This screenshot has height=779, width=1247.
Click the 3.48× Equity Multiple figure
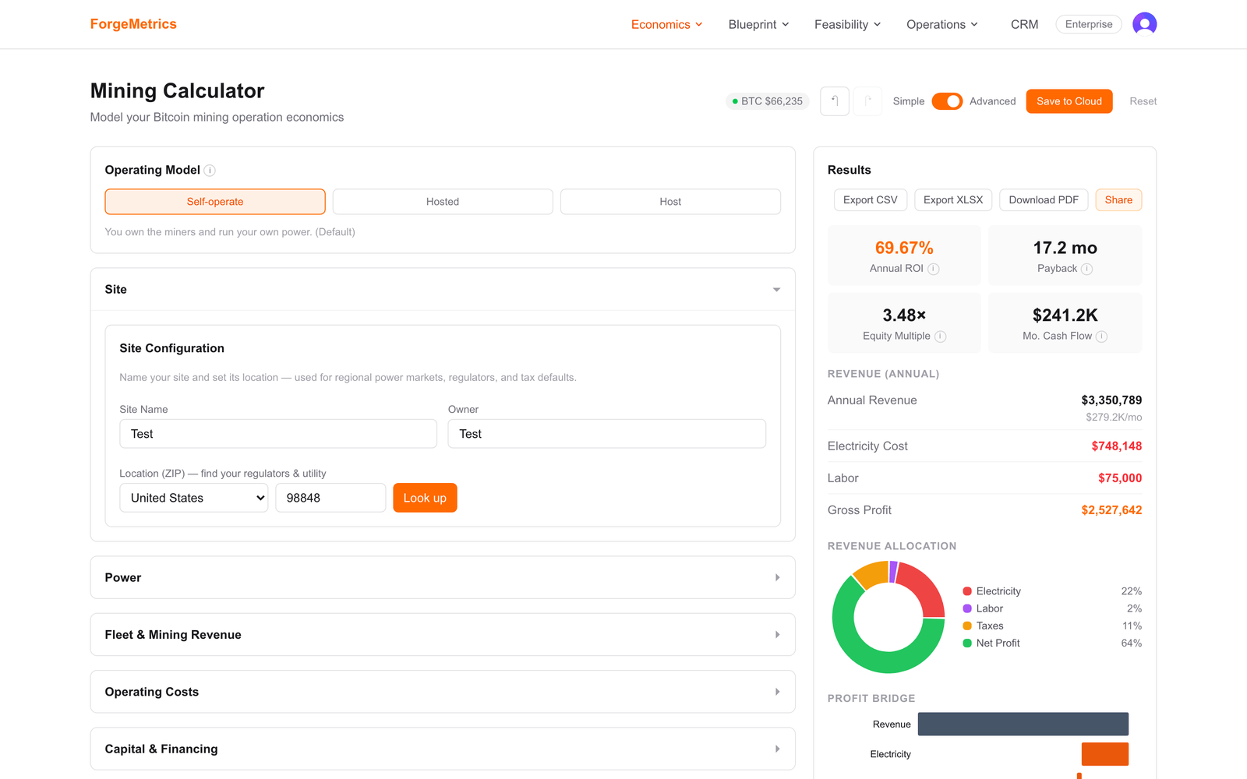point(904,315)
